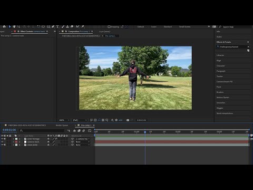The width and height of the screenshot is (253, 190).
Task: Click the timeline layer search field
Action: point(42,130)
